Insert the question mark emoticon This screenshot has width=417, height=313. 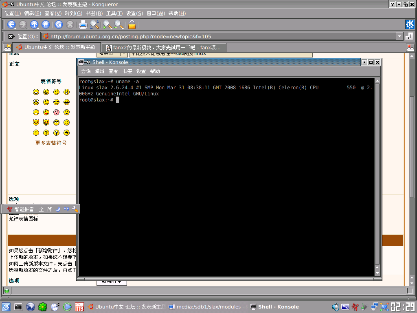(x=46, y=132)
